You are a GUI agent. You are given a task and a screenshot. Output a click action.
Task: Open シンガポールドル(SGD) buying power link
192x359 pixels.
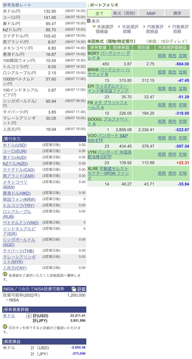tap(19, 242)
